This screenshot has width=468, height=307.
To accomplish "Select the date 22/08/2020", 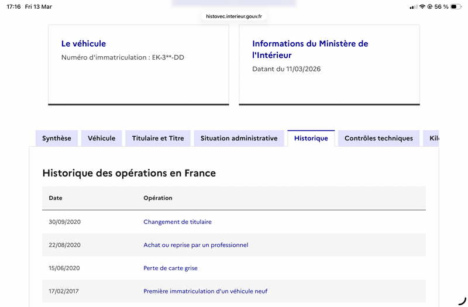I will [65, 245].
